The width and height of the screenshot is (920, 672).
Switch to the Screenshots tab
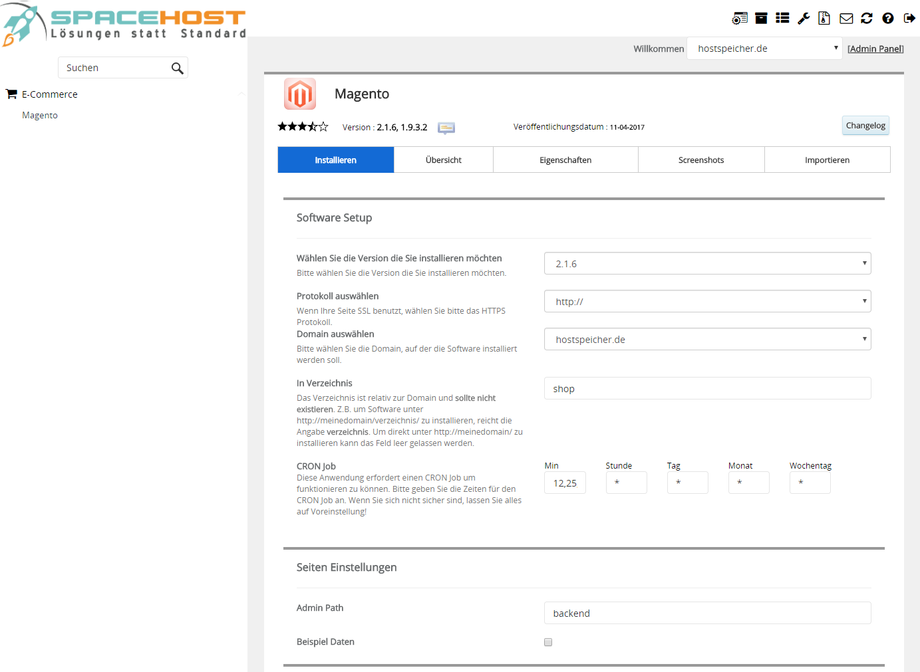tap(701, 160)
